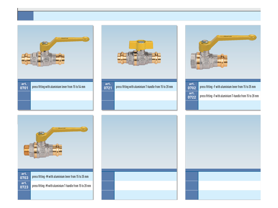Select the art. 0701 label cell
Viewport: 278px width, 208px height.
pos(24,86)
